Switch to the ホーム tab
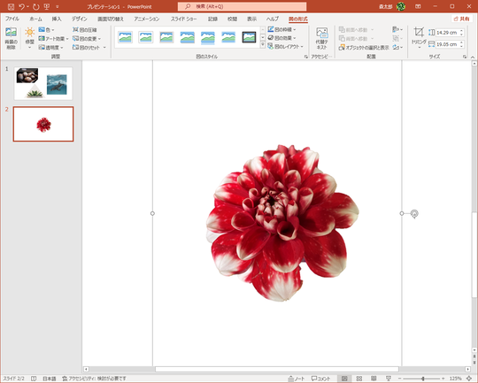This screenshot has width=478, height=383. (x=36, y=19)
